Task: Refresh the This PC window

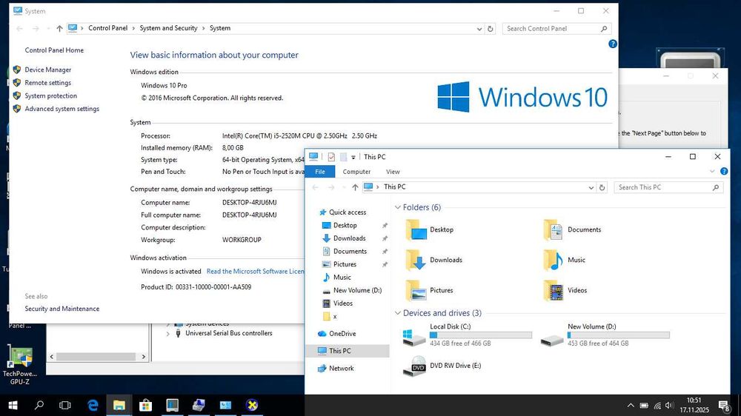Action: pyautogui.click(x=602, y=187)
